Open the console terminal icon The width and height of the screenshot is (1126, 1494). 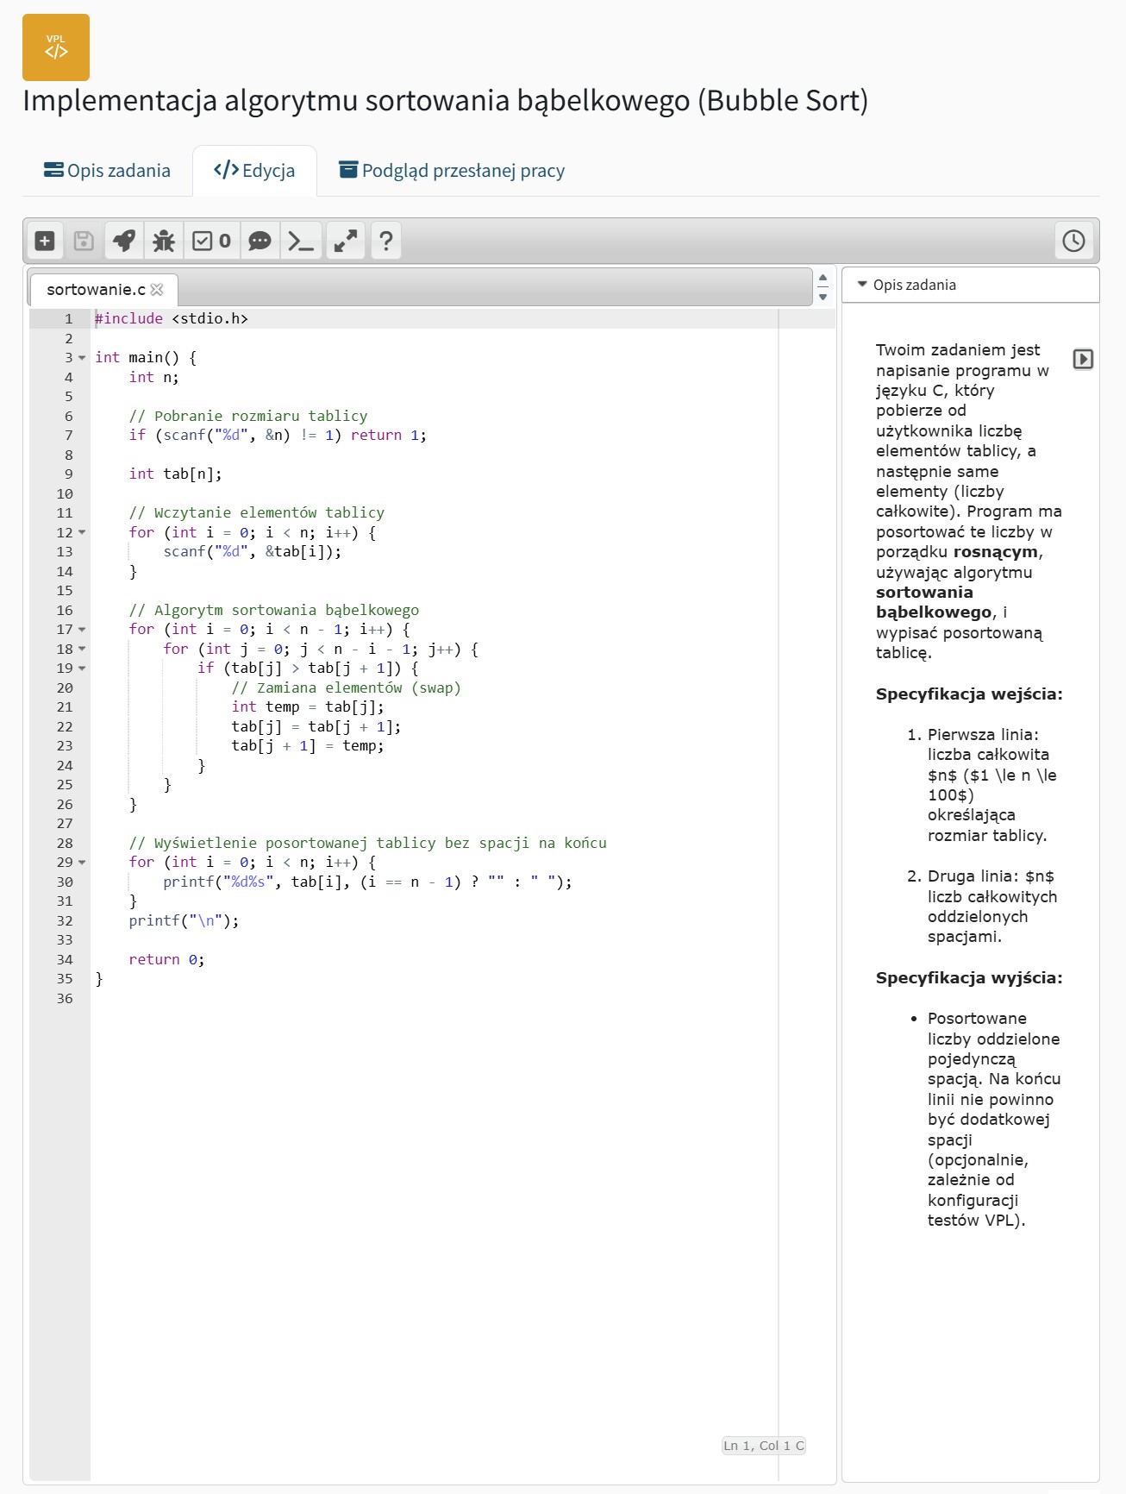coord(301,241)
